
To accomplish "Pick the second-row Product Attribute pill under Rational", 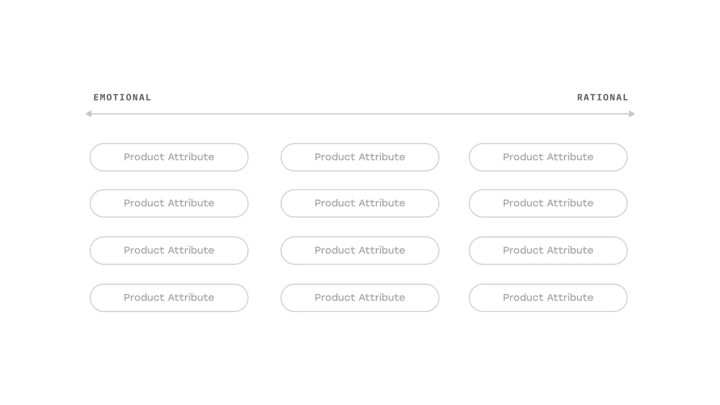I will tap(548, 204).
